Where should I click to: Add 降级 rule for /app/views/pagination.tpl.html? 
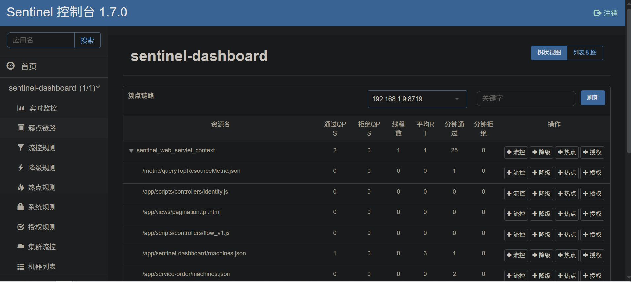(541, 214)
